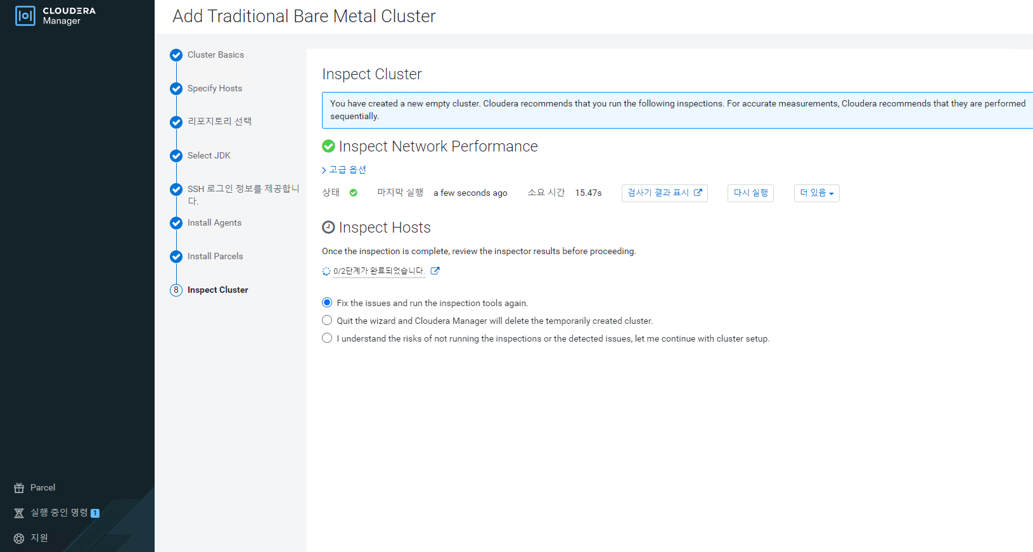Go to Cluster Basics step
This screenshot has height=552, width=1033.
pyautogui.click(x=215, y=55)
